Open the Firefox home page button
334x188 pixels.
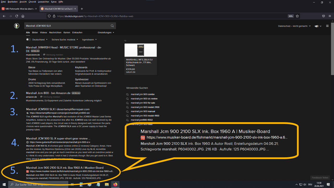click(23, 16)
